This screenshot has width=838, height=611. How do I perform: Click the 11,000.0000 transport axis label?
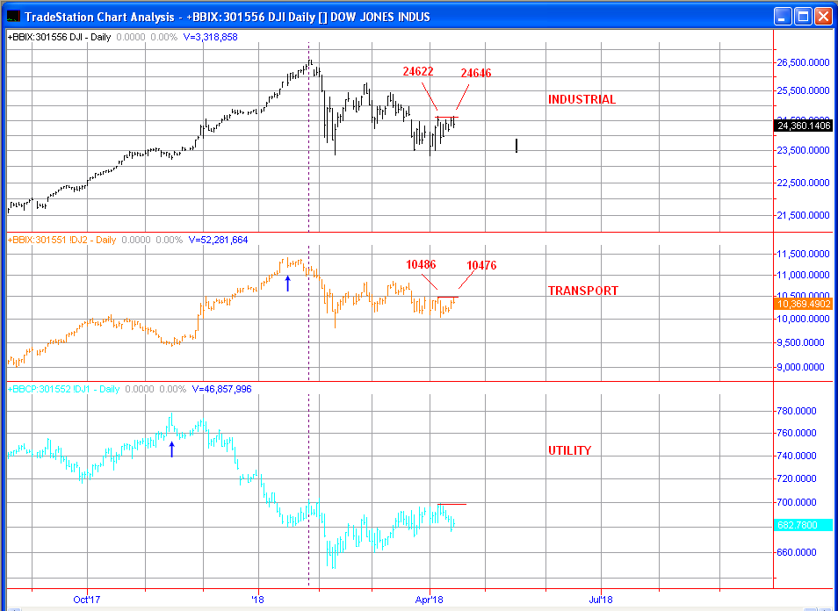pos(803,275)
